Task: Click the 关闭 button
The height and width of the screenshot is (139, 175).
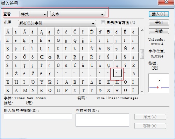Action: (159, 23)
